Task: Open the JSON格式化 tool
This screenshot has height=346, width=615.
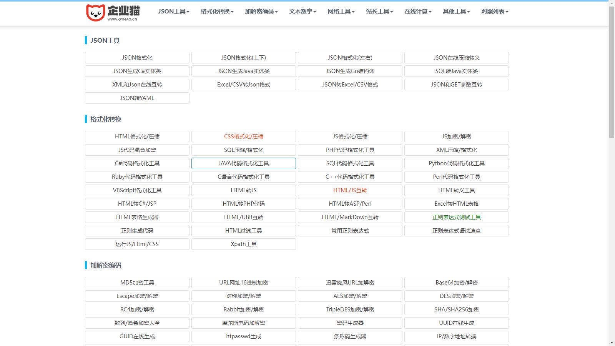Action: pos(137,58)
